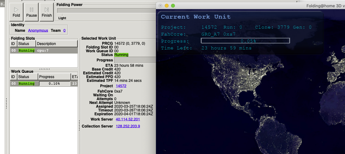345x154 pixels.
Task: Click the Description column header
Action: pyautogui.click(x=57, y=44)
